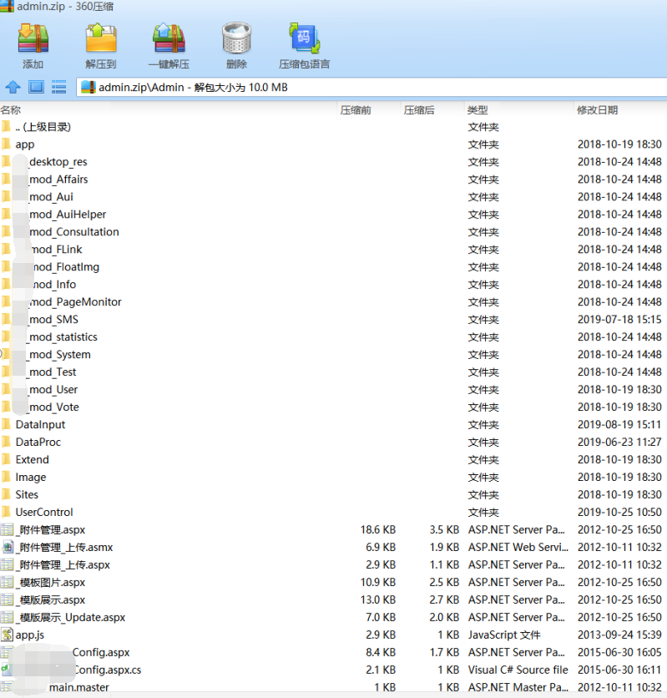Click the _模版展示_Update.aspx file icon
667x698 pixels.
(7, 617)
